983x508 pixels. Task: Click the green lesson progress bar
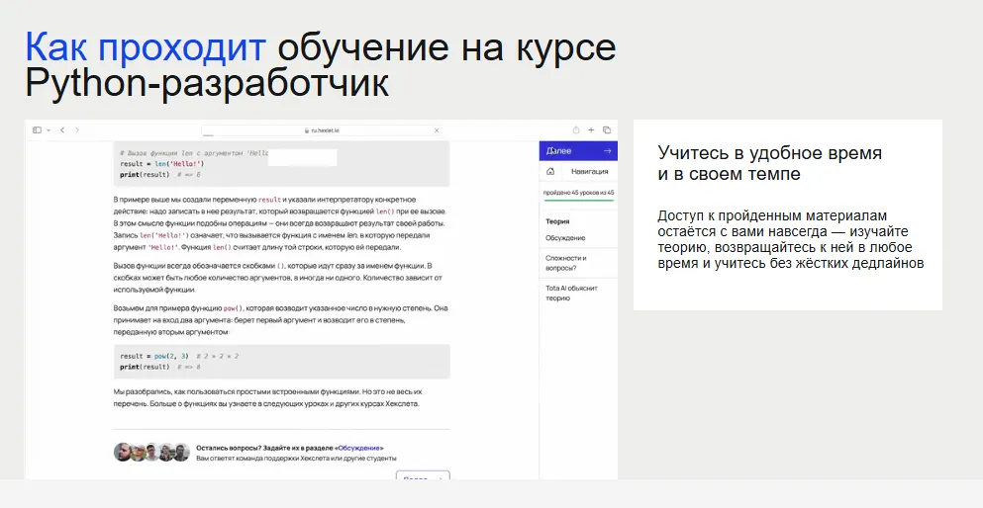[x=579, y=200]
